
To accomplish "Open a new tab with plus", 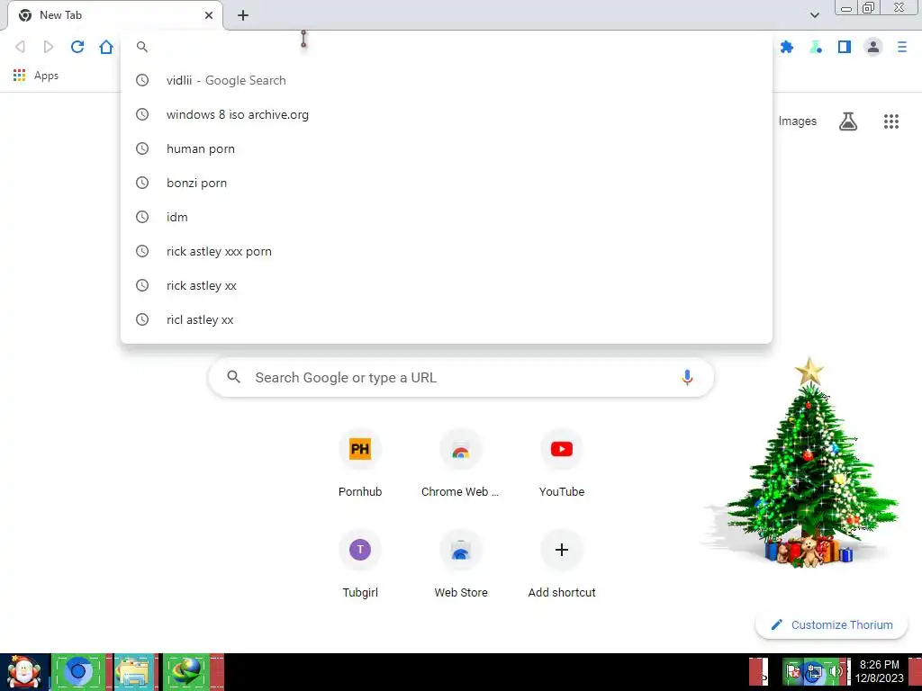I will point(243,15).
